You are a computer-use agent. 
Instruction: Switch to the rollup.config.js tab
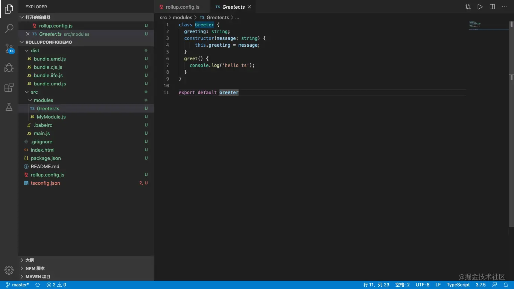[182, 7]
